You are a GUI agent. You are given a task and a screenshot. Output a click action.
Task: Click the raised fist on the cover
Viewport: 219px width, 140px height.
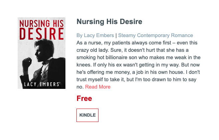[x=27, y=62]
